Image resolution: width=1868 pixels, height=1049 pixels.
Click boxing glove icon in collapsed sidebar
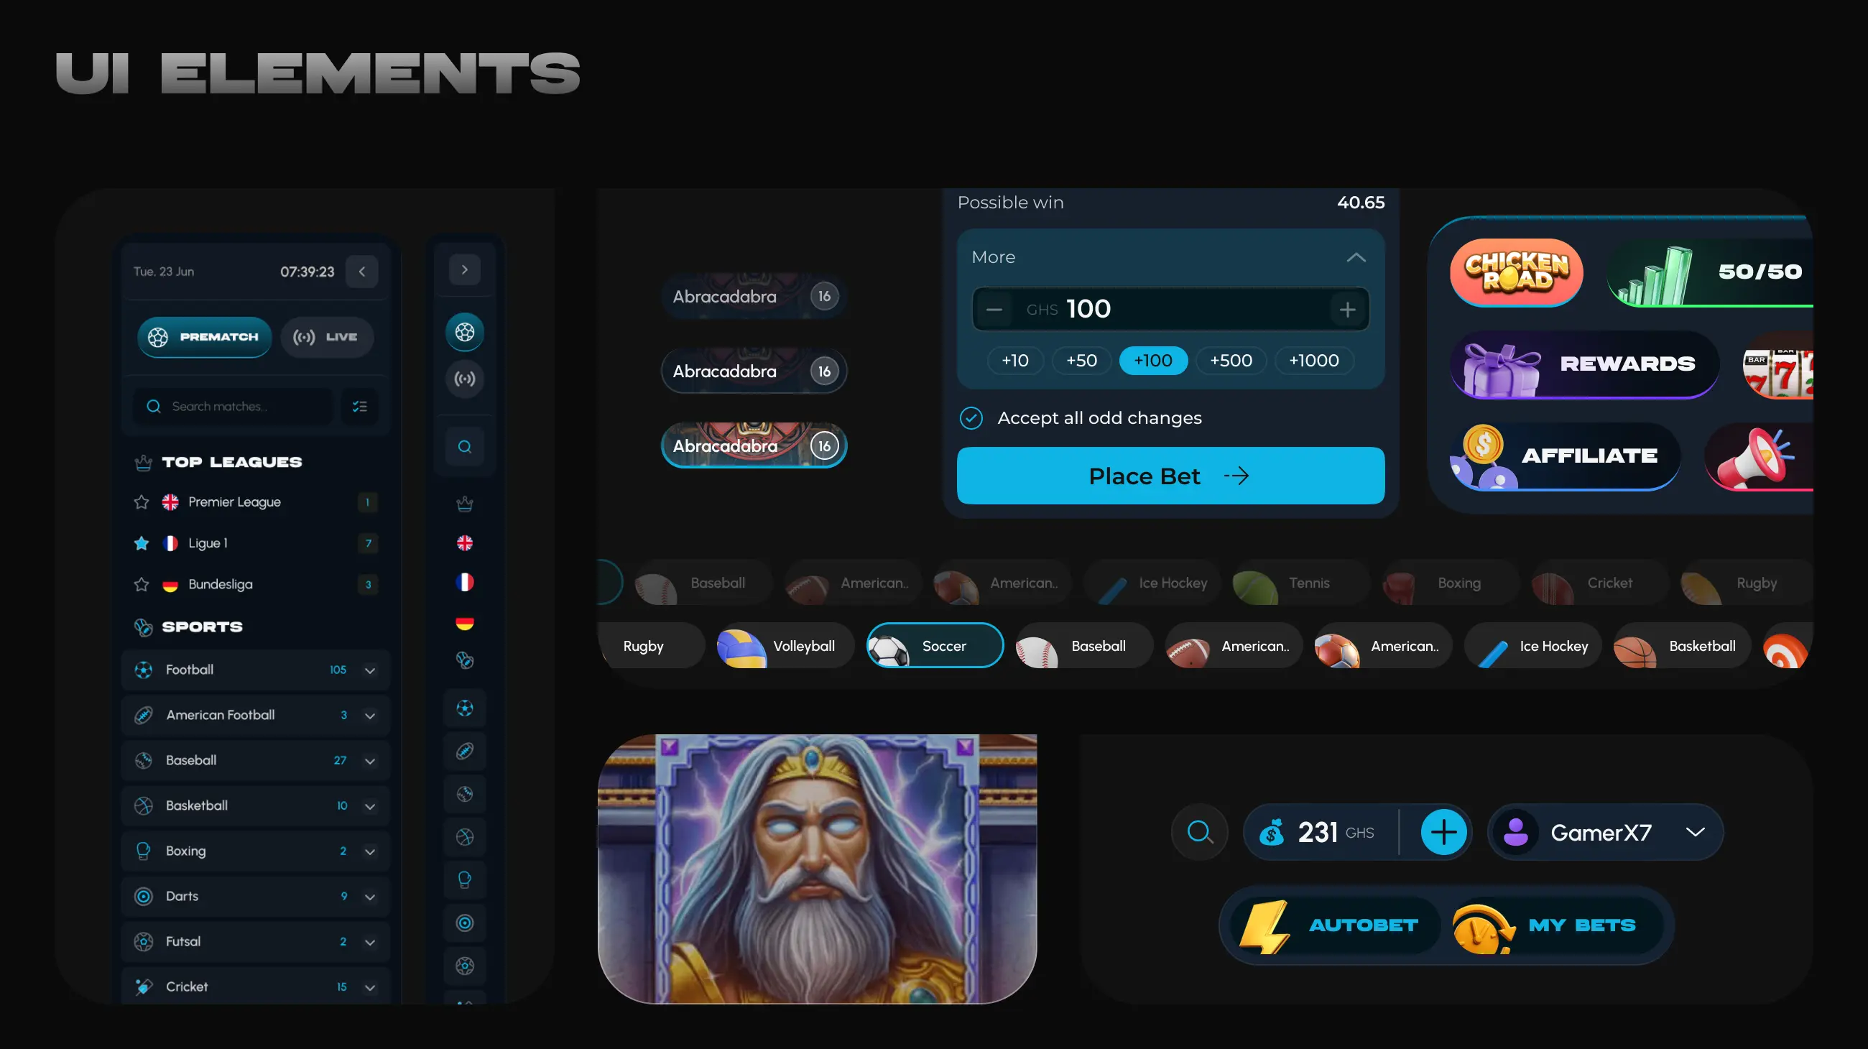click(465, 880)
